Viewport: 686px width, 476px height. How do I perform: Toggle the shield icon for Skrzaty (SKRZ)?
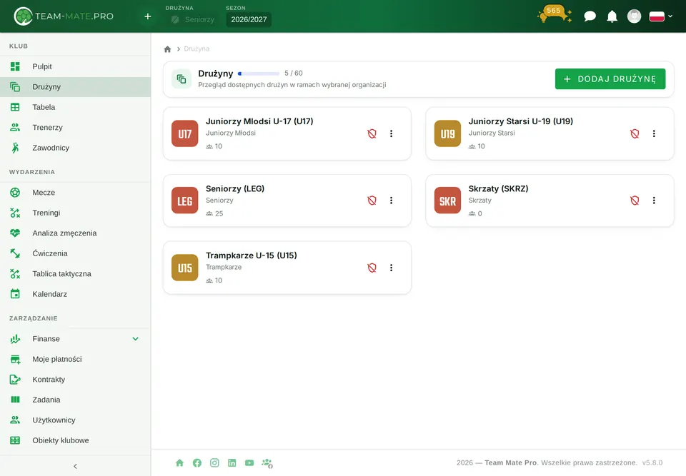point(635,201)
